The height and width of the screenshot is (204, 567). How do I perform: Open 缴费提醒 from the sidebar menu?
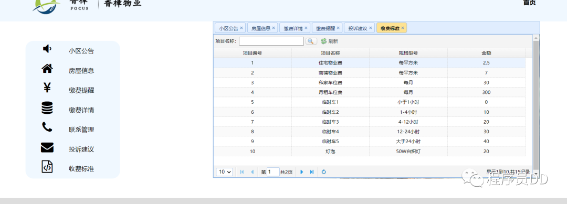pos(81,90)
